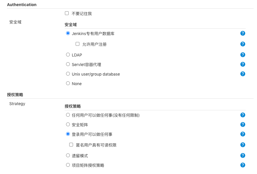Enable the 不要记住我 checkbox
This screenshot has width=257, height=174.
click(67, 13)
